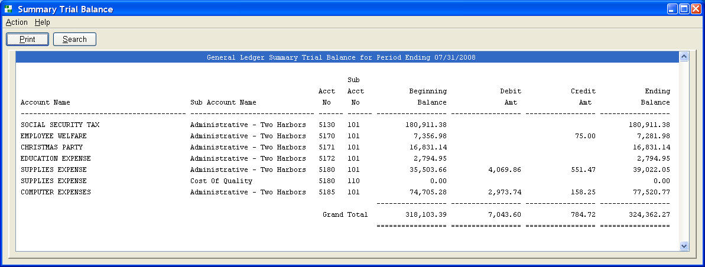This screenshot has width=705, height=267.
Task: Select the report title header bar
Action: pyautogui.click(x=347, y=57)
